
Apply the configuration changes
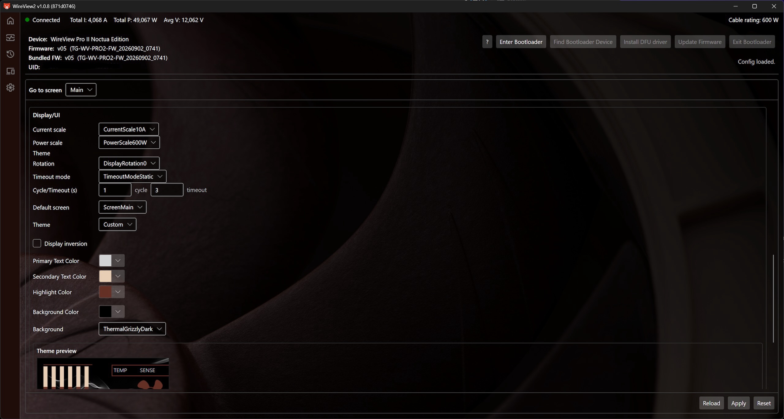coord(738,403)
